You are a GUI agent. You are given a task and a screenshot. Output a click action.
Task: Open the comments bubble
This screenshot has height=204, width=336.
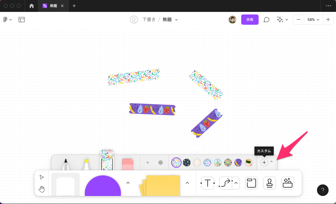coord(266,20)
